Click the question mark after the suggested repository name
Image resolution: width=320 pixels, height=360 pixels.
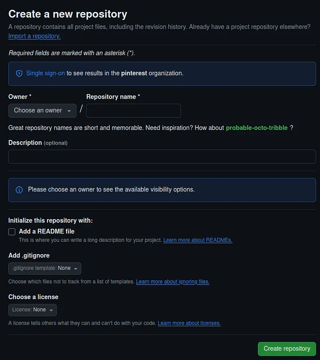(x=292, y=128)
